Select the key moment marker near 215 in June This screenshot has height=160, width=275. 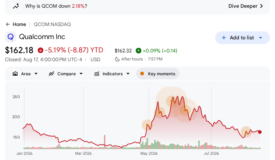[x=185, y=110]
